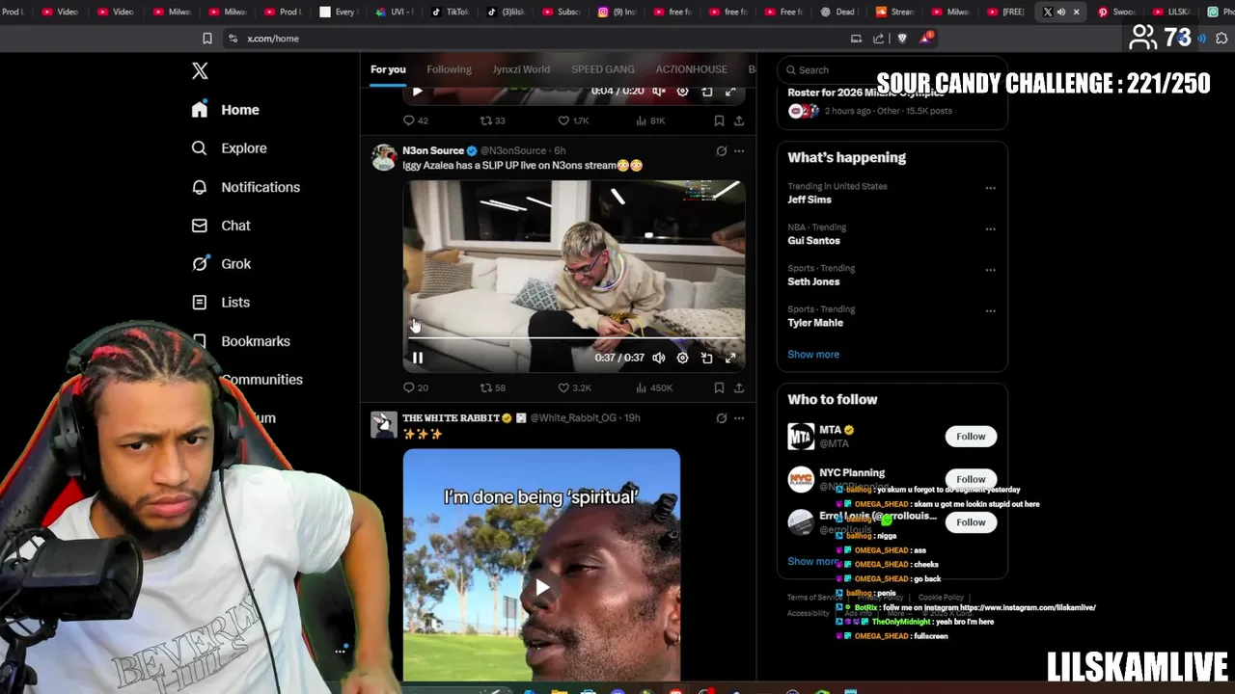Open N3on Source profile avatar
This screenshot has height=694, width=1235.
(384, 157)
